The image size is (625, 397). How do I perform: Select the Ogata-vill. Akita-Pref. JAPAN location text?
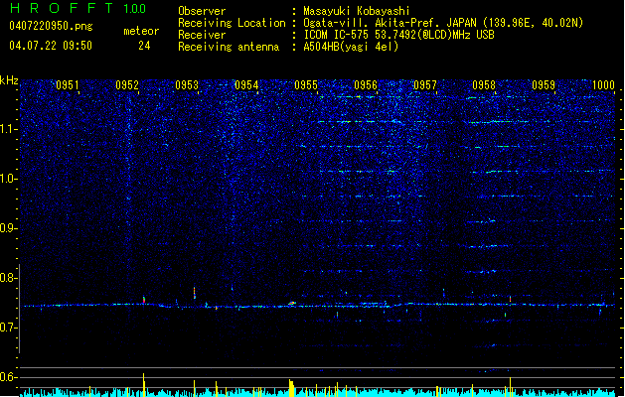point(443,23)
